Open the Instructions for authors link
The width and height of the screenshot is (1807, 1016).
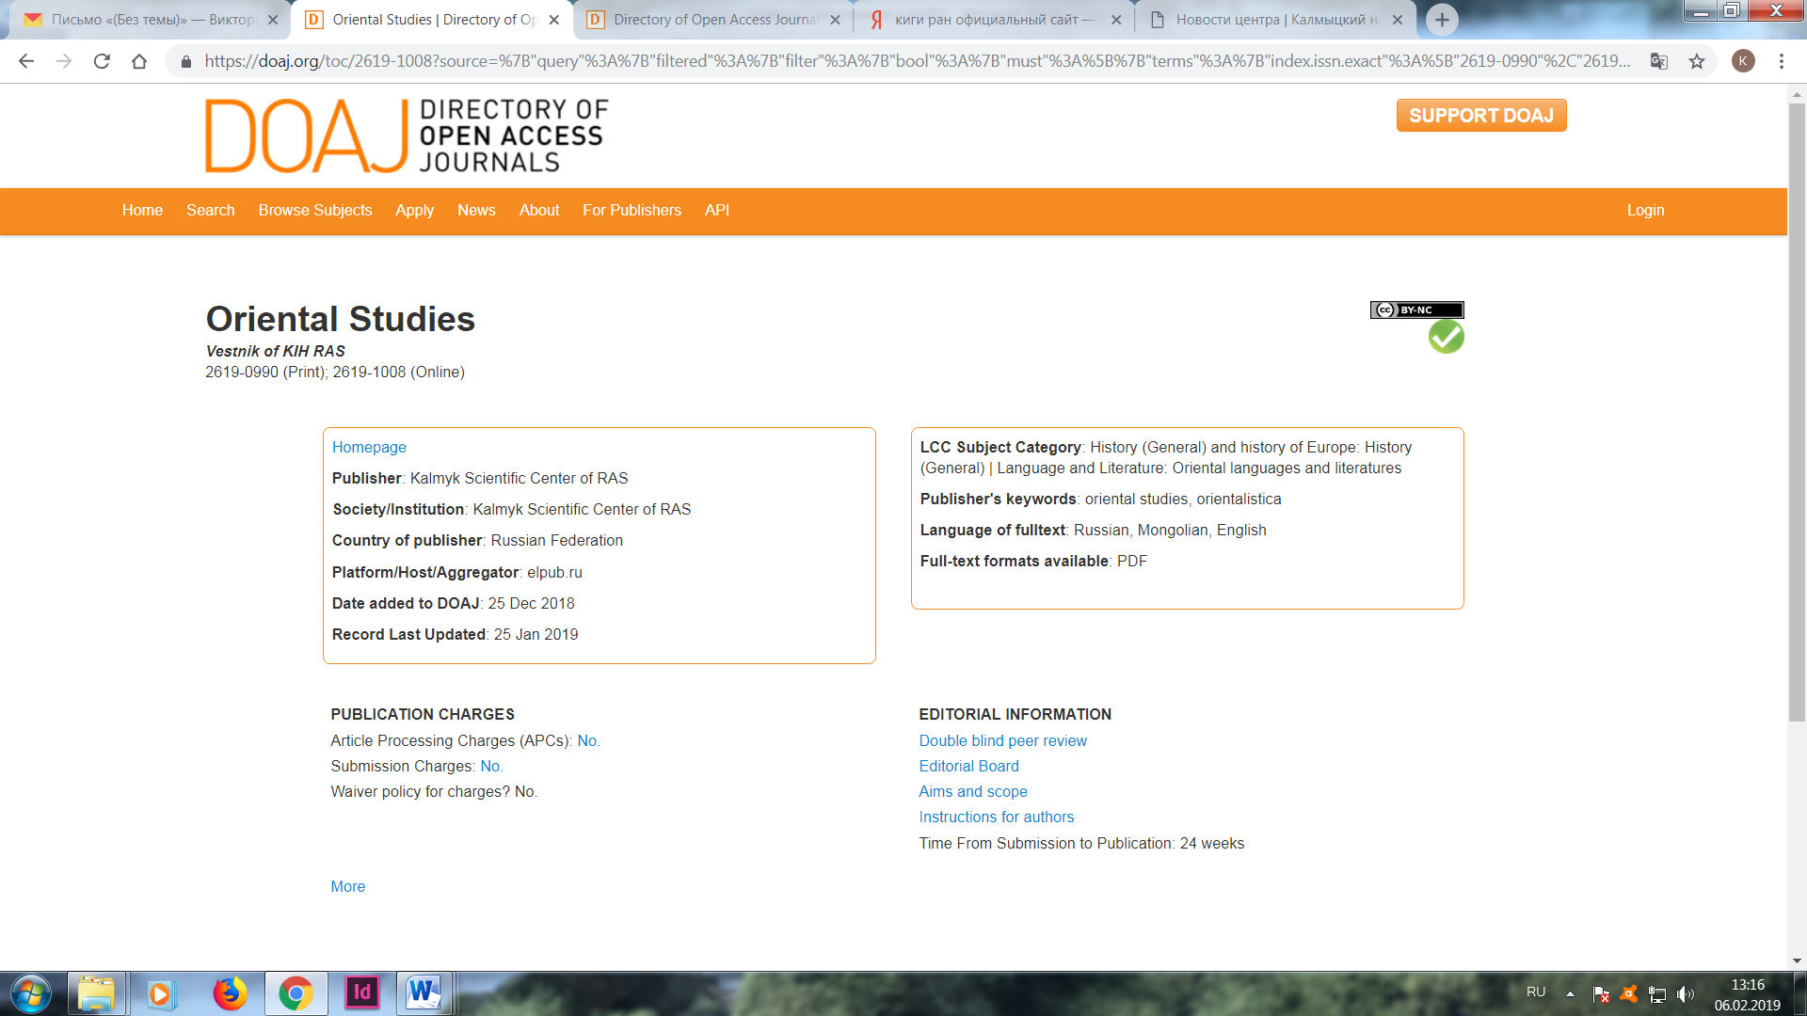click(x=996, y=817)
